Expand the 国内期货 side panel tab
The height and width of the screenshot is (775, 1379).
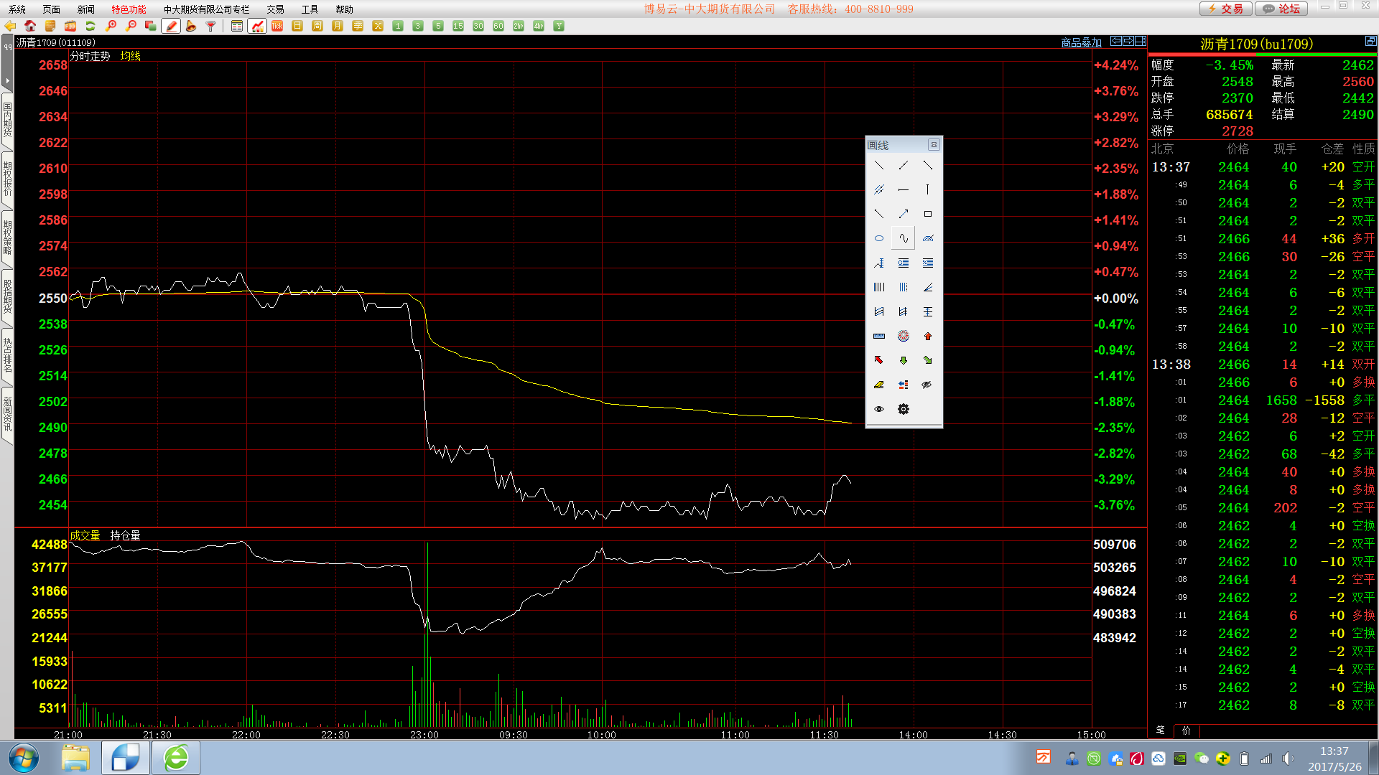(7, 119)
